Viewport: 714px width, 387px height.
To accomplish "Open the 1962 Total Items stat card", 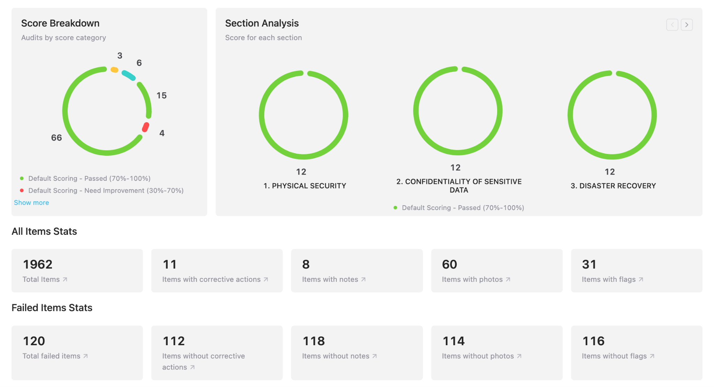I will tap(77, 270).
